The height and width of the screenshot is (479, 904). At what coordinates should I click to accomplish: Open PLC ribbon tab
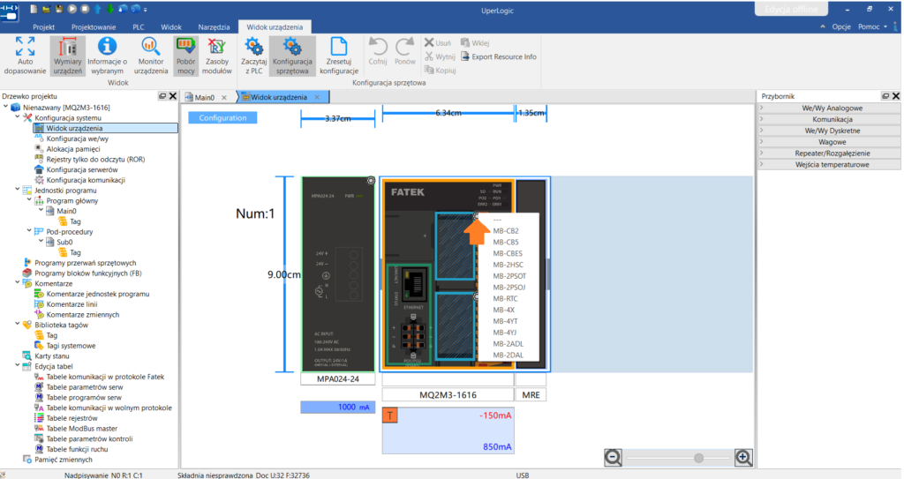coord(139,27)
